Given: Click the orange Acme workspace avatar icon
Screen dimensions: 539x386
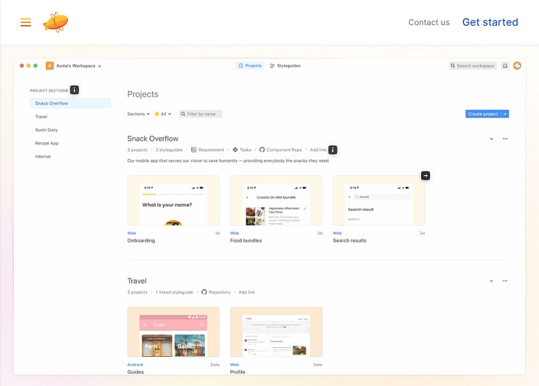Looking at the screenshot, I should click(49, 66).
